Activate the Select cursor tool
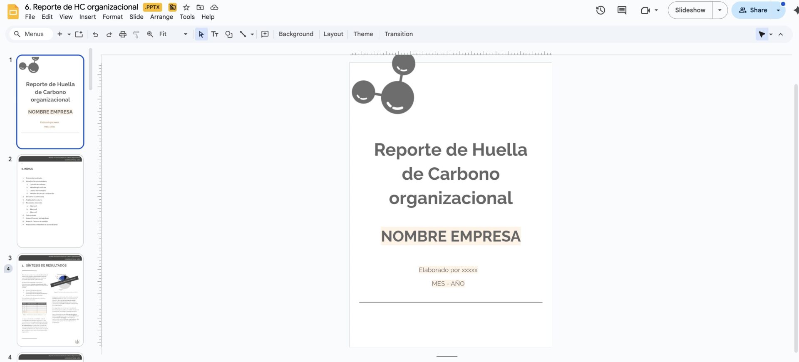This screenshot has width=799, height=362. (201, 34)
